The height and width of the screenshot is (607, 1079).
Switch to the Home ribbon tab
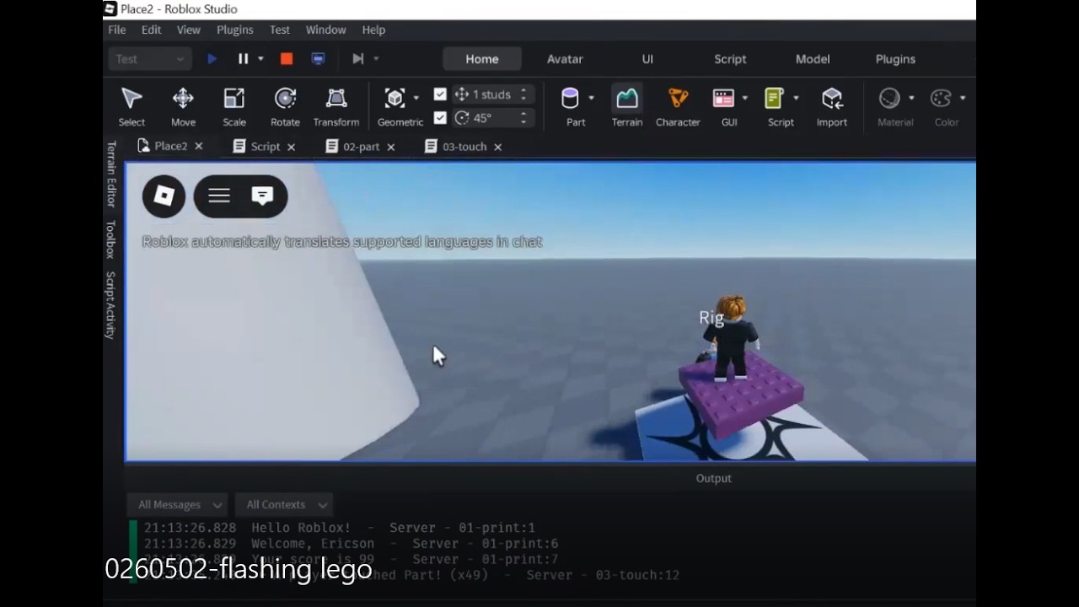[482, 59]
